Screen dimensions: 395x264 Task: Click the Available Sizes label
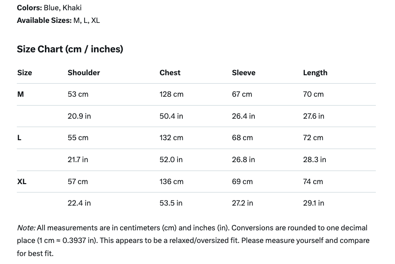click(44, 20)
